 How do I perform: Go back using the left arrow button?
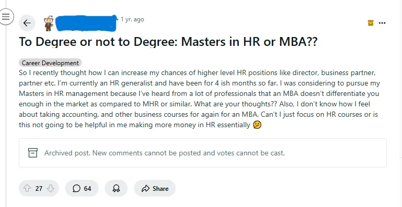click(x=27, y=23)
